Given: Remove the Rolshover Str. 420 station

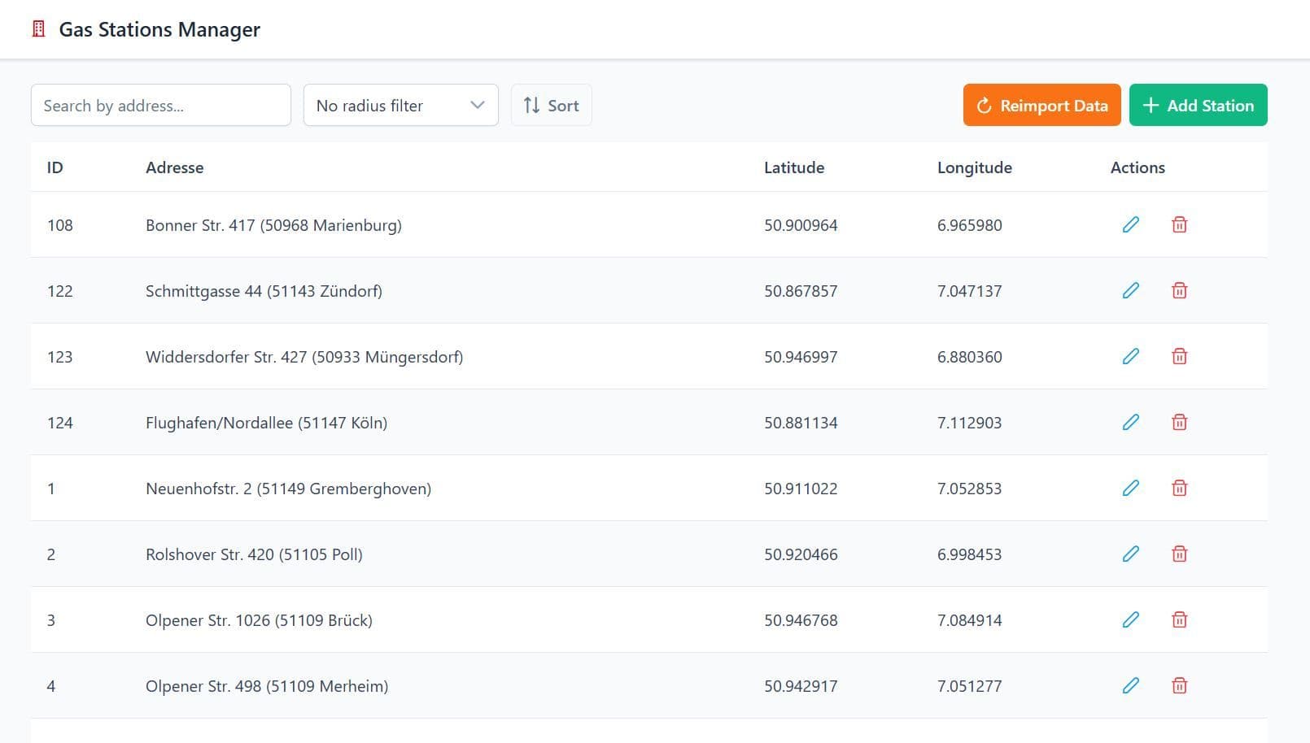Looking at the screenshot, I should (1179, 554).
